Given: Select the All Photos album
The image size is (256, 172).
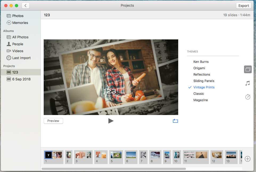Looking at the screenshot, I should point(20,37).
